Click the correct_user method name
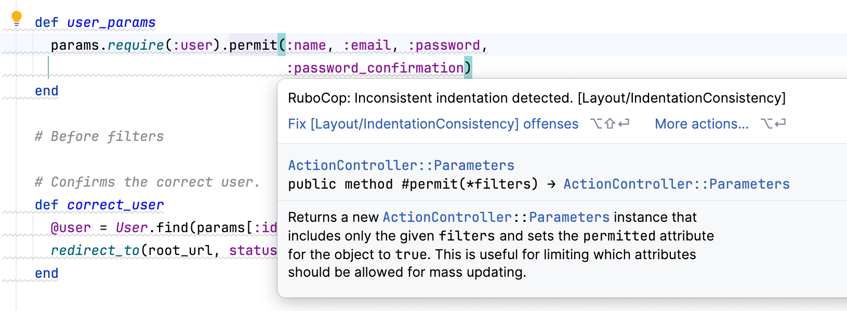This screenshot has height=311, width=847. coord(115,205)
